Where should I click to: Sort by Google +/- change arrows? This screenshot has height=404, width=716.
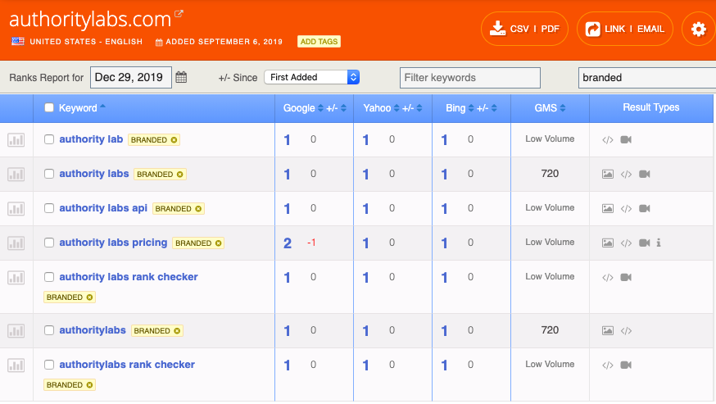tap(343, 108)
